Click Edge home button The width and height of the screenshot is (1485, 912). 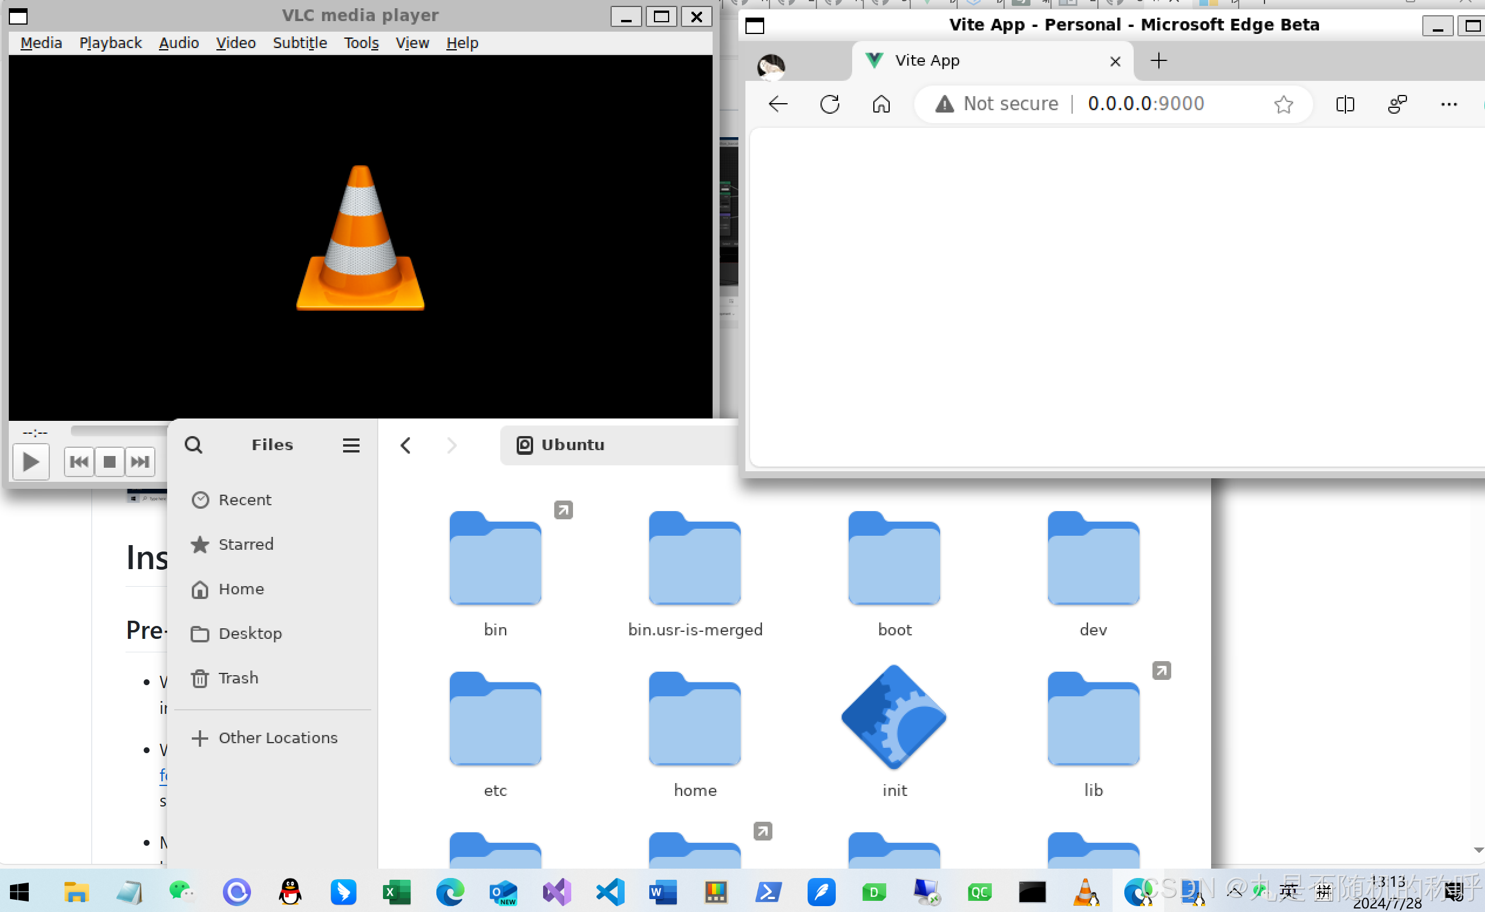click(881, 104)
